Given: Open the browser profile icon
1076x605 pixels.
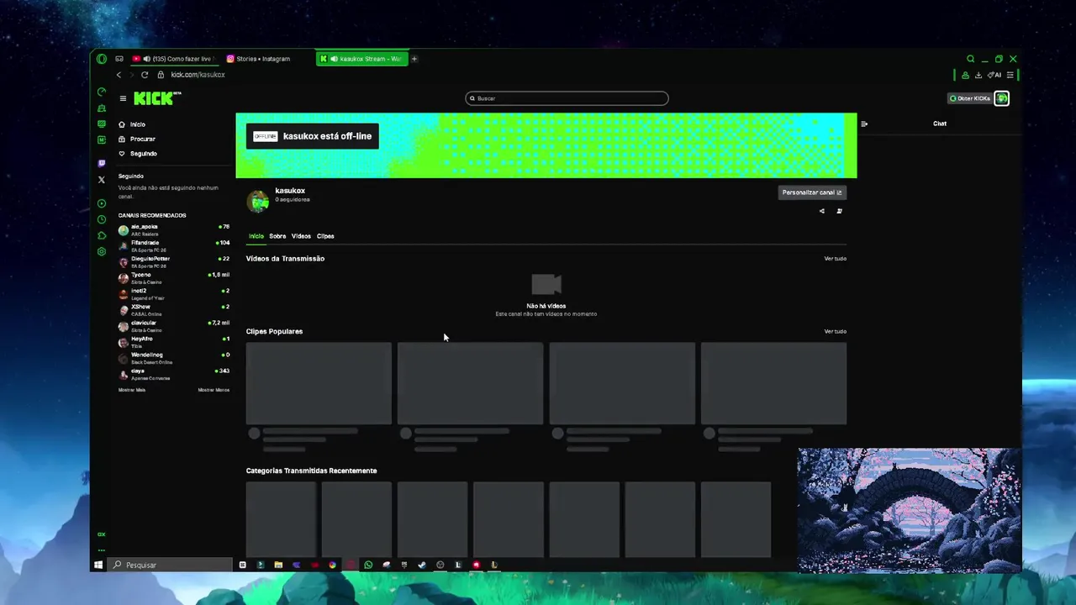Looking at the screenshot, I should click(966, 75).
